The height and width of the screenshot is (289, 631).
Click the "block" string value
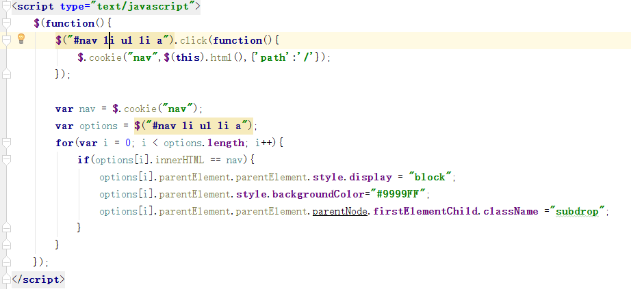point(432,177)
